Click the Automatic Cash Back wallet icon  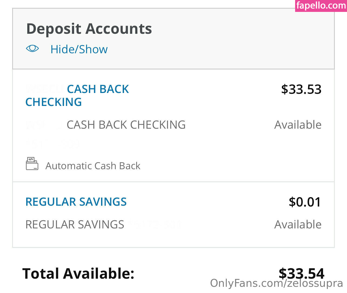pos(32,164)
